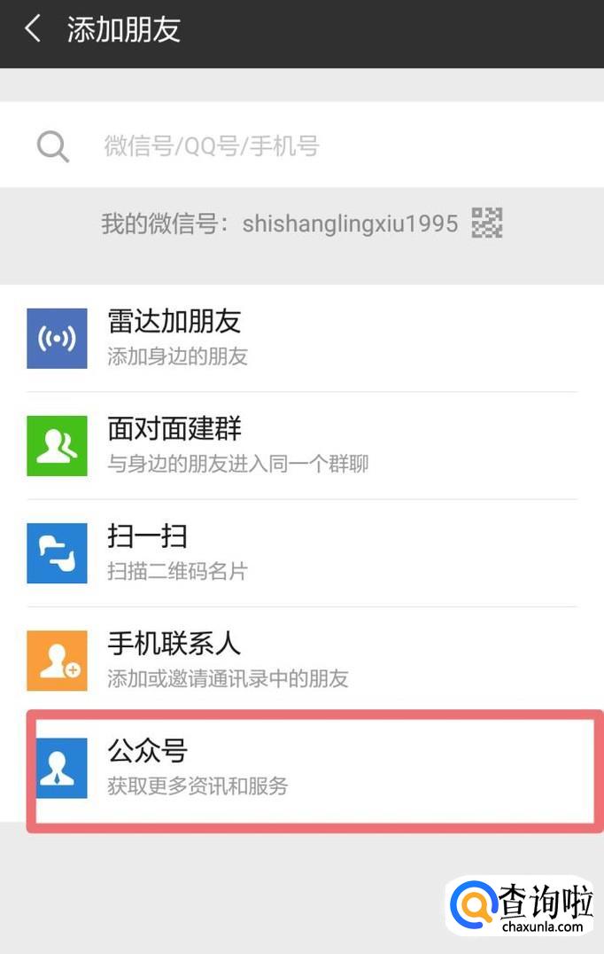This screenshot has height=954, width=604.
Task: Open 雷达加朋友 option
Action: click(x=302, y=339)
